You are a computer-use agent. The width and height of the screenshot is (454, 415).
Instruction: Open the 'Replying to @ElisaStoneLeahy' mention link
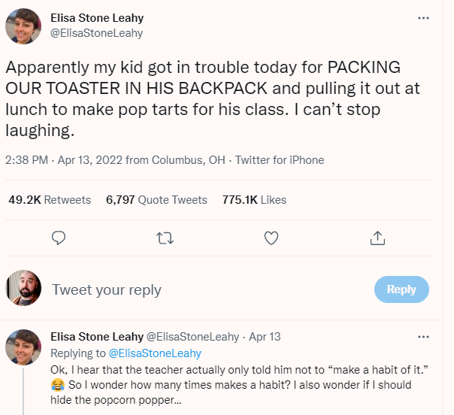pos(156,353)
